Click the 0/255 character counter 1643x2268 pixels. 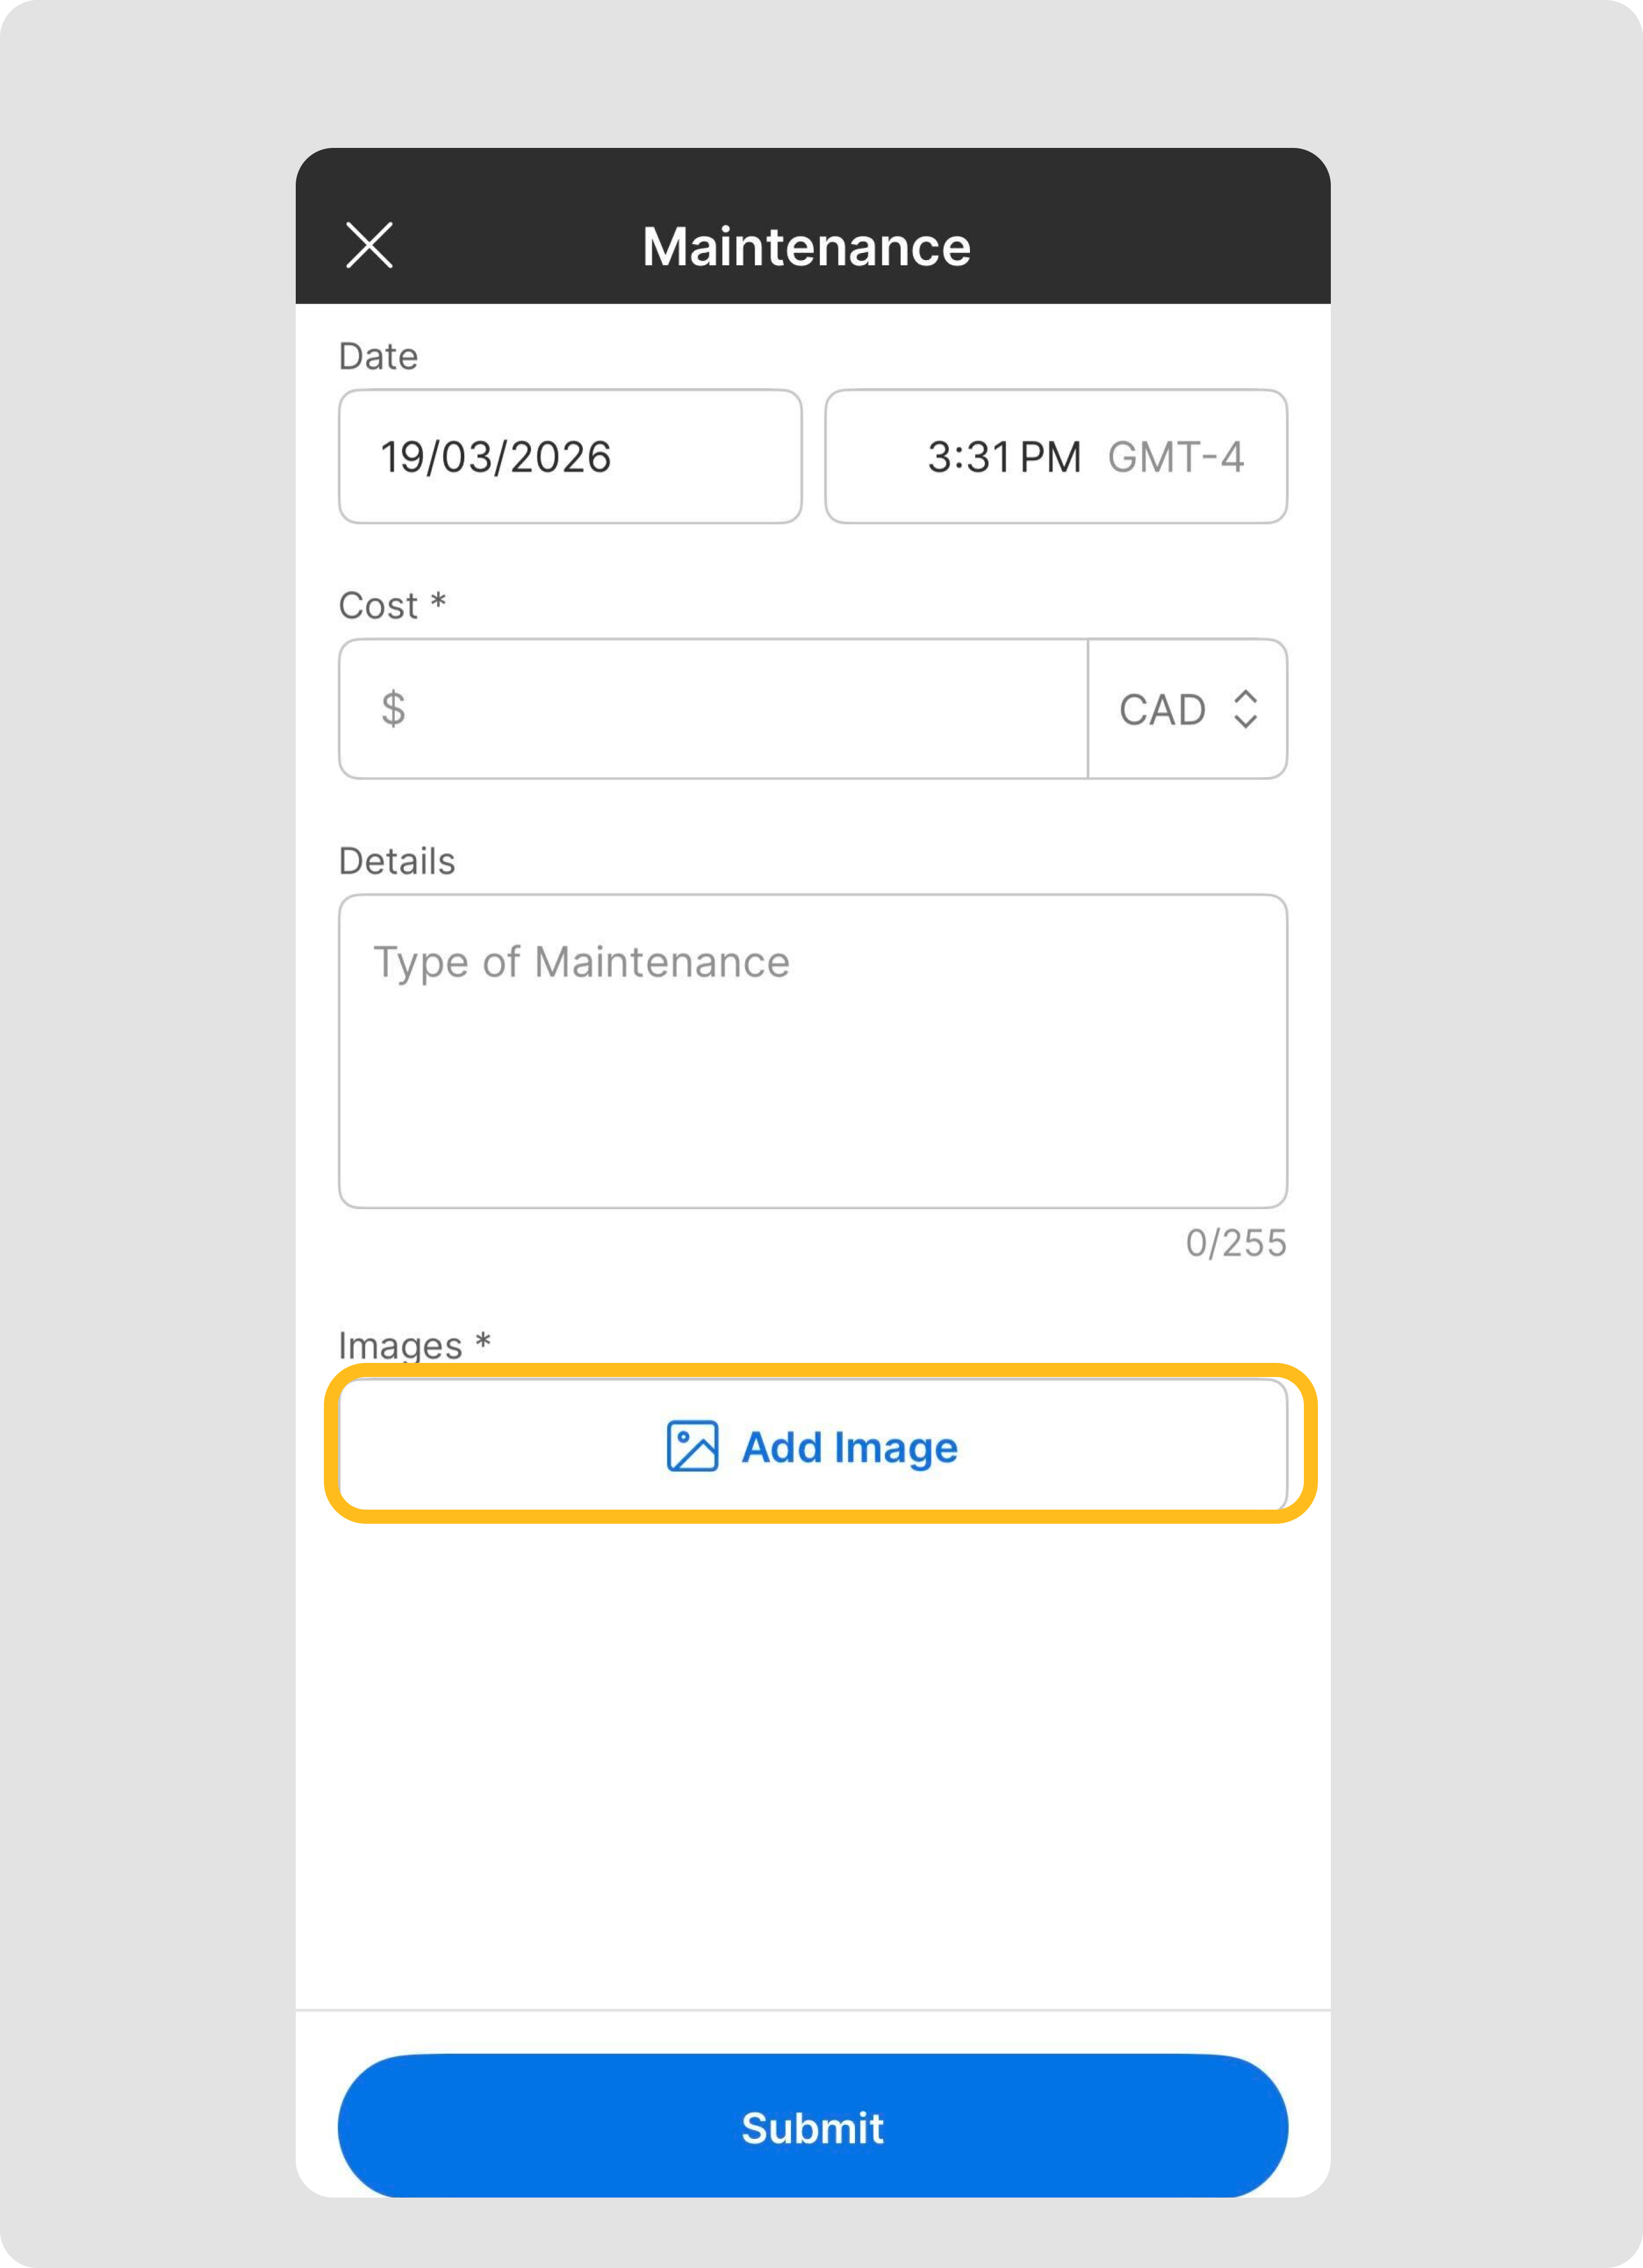point(1235,1243)
